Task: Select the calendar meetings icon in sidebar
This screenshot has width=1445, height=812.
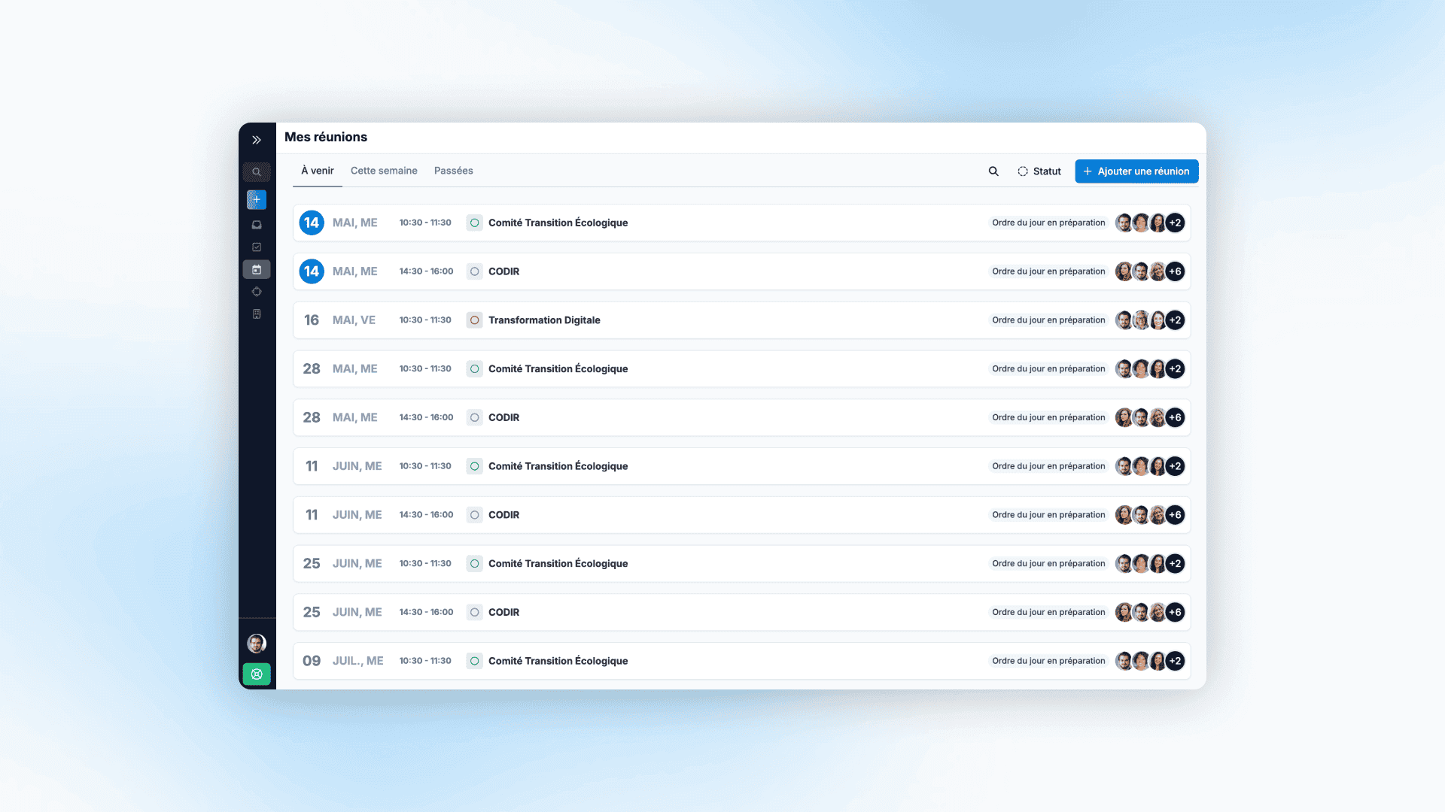Action: [x=257, y=269]
